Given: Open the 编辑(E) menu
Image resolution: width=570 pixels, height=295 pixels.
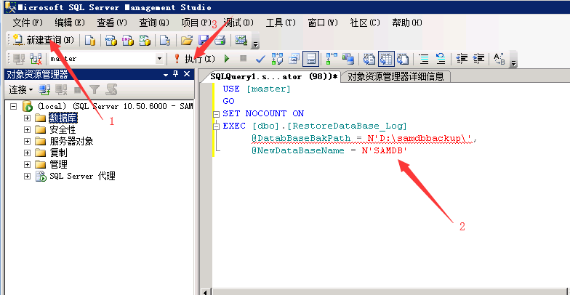Looking at the screenshot, I should point(70,23).
